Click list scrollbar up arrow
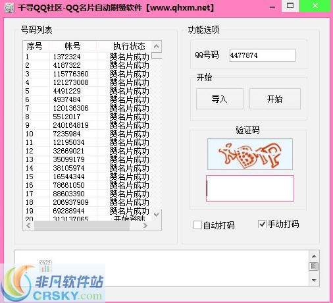Viewport: 333px width, 303px height. tap(157, 47)
